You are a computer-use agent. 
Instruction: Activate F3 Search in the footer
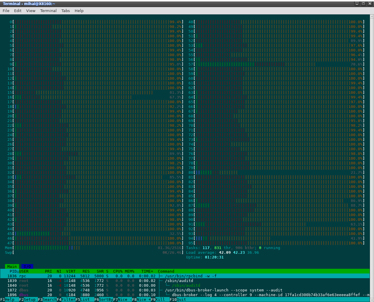click(47, 299)
